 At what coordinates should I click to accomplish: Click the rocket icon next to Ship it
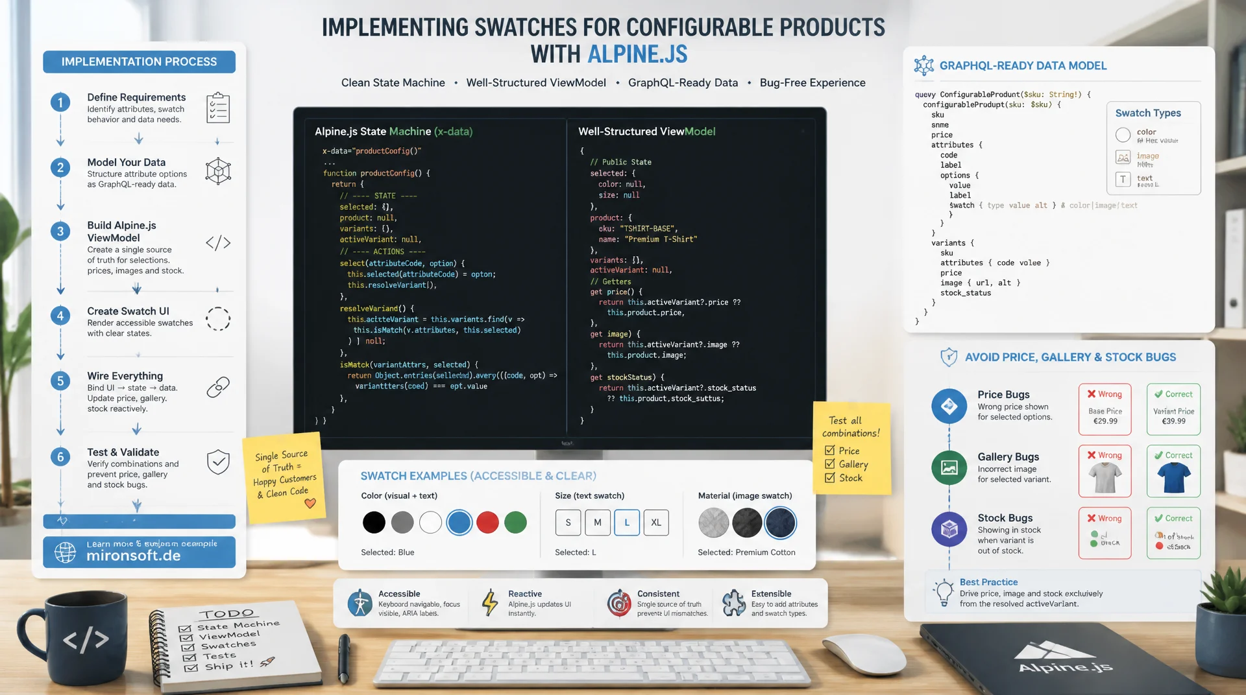[267, 662]
